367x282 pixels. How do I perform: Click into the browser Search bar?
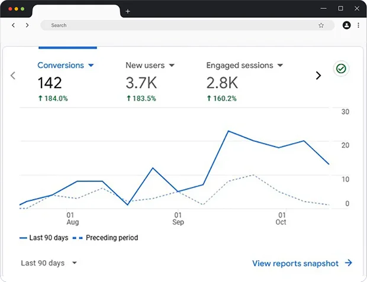click(178, 25)
